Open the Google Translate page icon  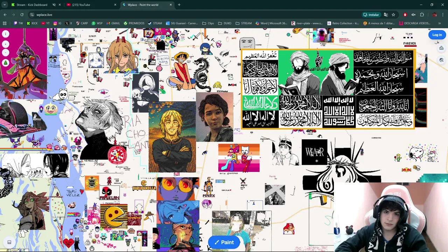386,15
